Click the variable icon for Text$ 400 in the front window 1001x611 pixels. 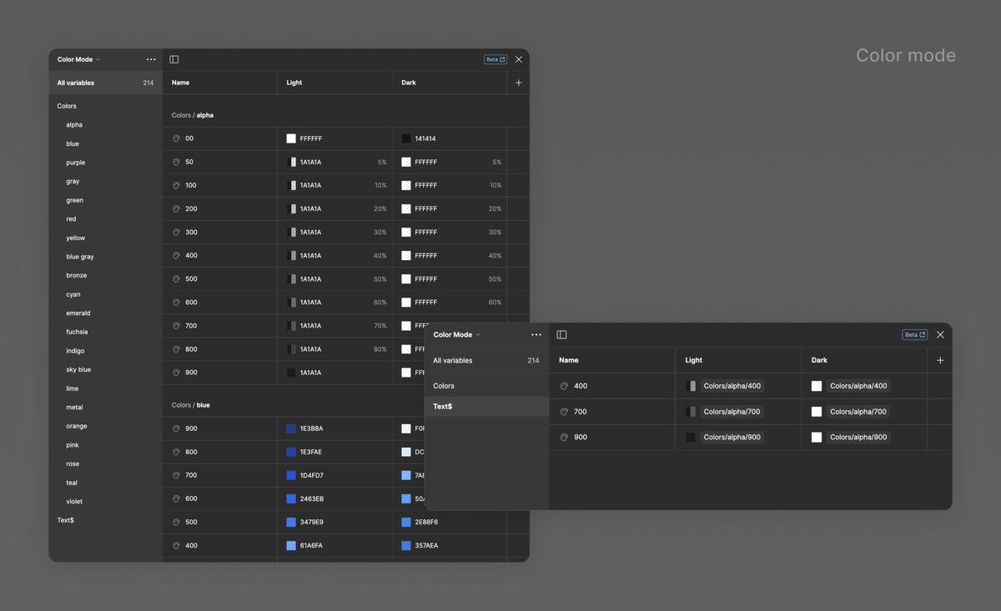pos(564,386)
